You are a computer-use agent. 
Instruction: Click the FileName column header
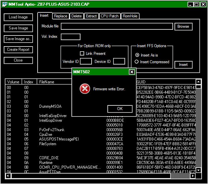tap(54, 82)
